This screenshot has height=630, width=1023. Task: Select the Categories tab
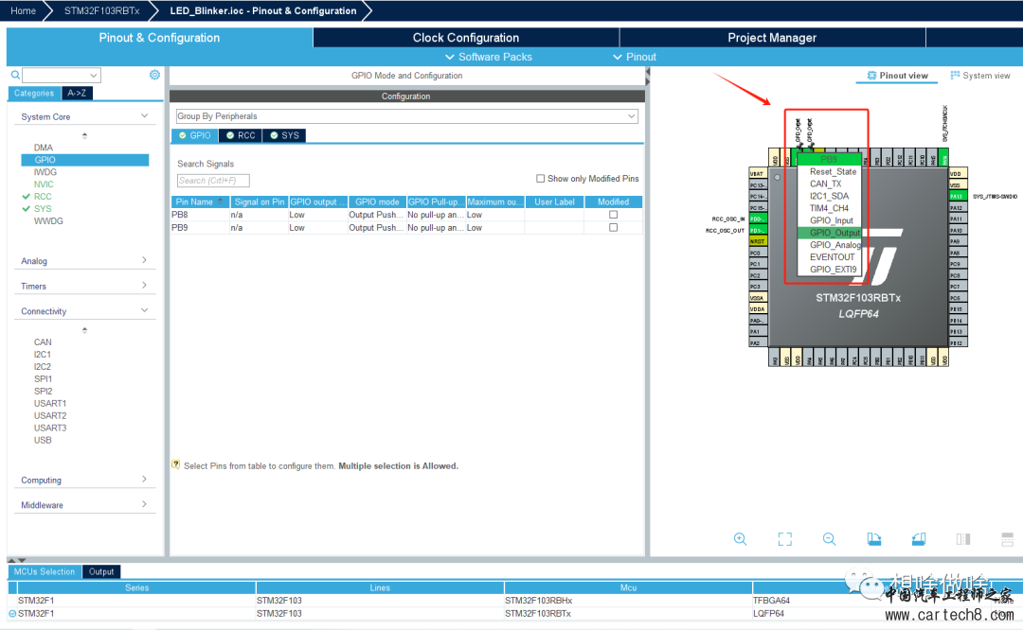(34, 93)
